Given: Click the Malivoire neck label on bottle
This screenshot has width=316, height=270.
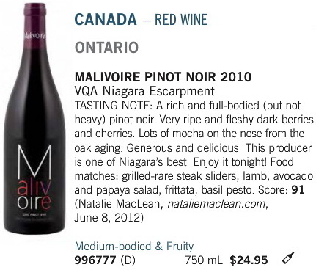Looking at the screenshot, I should tap(34, 36).
